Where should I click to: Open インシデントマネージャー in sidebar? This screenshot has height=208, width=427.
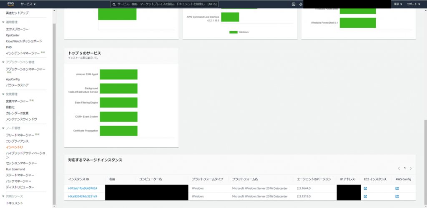pyautogui.click(x=23, y=53)
